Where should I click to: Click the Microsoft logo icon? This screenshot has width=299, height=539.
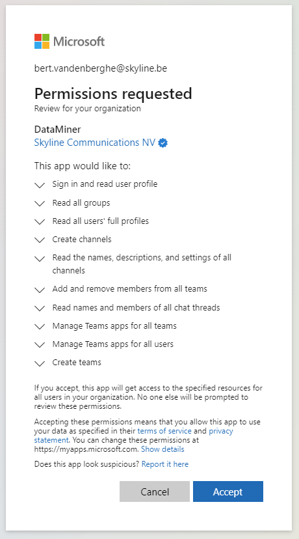pyautogui.click(x=42, y=41)
